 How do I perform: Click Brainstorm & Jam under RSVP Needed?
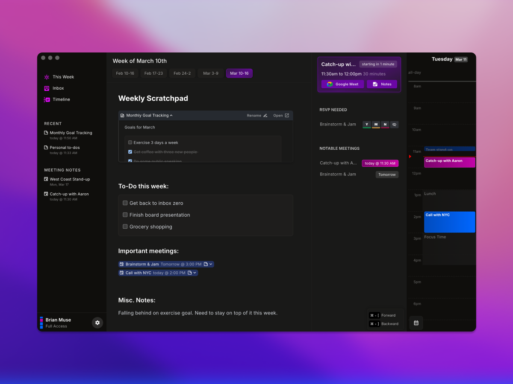click(x=338, y=125)
